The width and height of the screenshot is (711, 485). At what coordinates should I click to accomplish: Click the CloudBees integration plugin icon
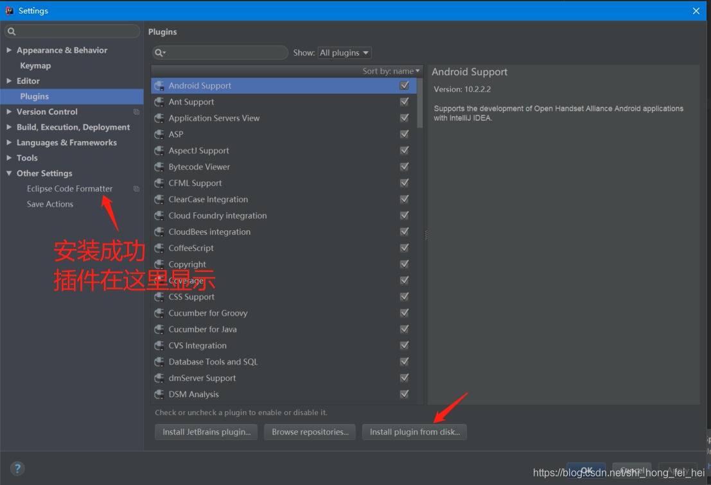click(x=159, y=232)
